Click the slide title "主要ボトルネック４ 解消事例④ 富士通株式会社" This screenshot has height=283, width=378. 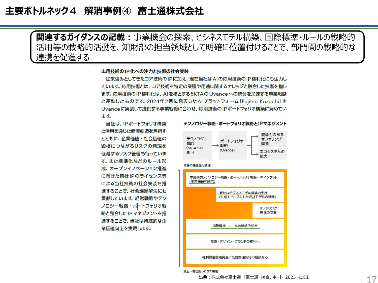click(x=104, y=11)
